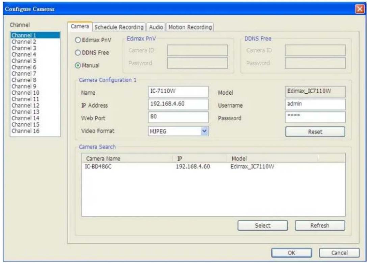Select Channel 15 in the channel list
Image resolution: width=367 pixels, height=263 pixels.
pyautogui.click(x=35, y=124)
